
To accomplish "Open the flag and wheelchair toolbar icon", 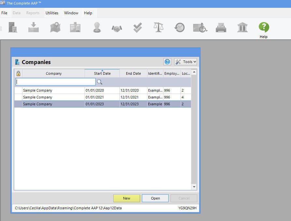I will pos(200,28).
